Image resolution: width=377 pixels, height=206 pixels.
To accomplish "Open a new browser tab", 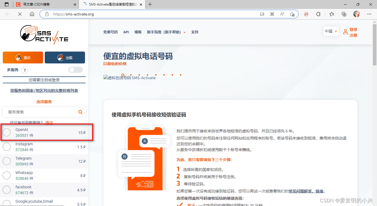I will tap(150, 4).
